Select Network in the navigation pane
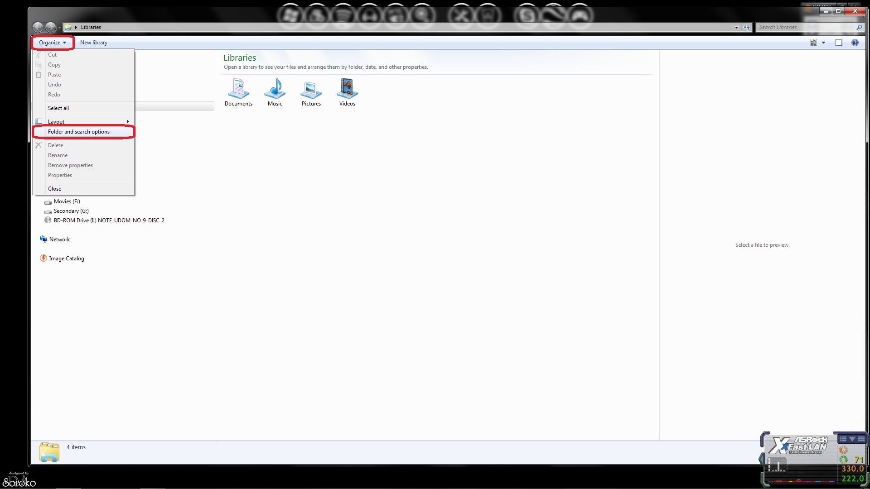 [x=59, y=240]
